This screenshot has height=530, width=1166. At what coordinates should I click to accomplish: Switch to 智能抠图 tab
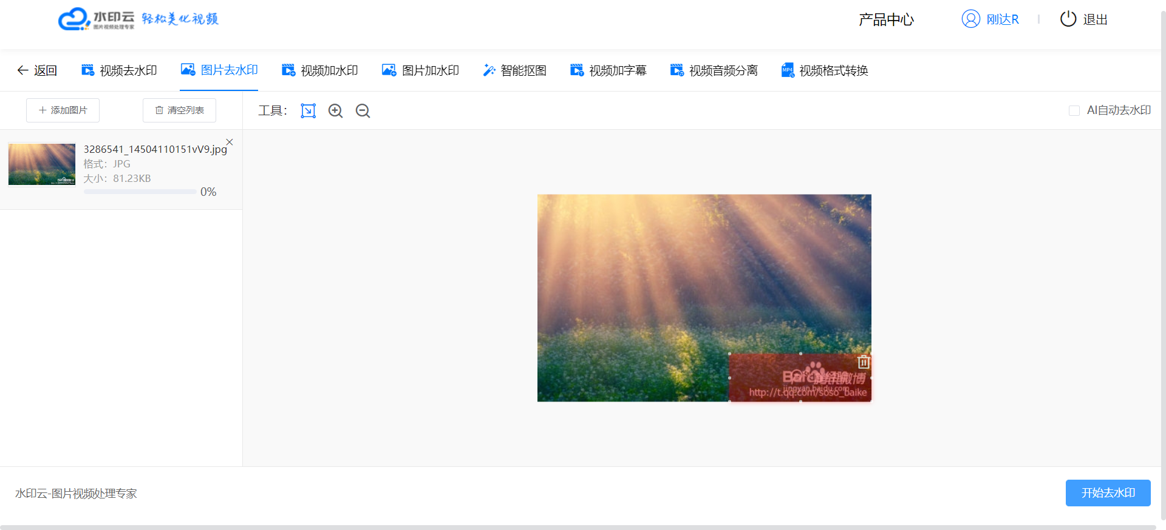click(514, 70)
